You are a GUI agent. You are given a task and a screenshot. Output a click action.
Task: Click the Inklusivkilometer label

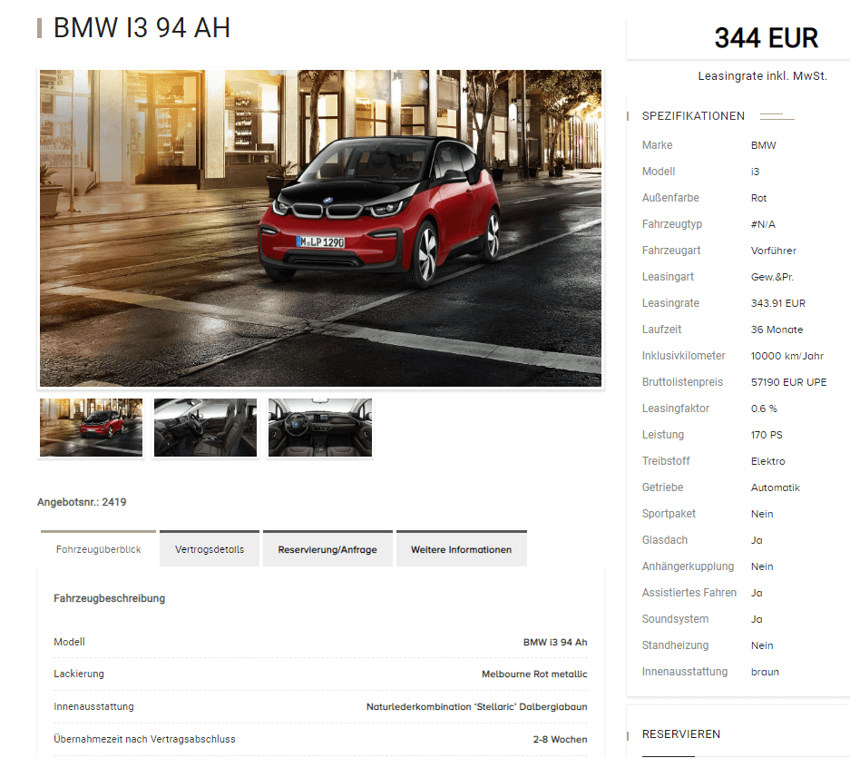pos(684,356)
